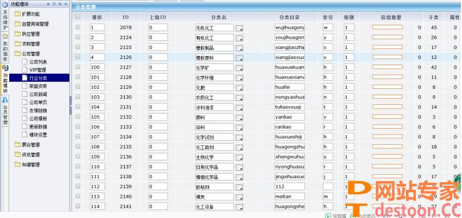Image resolution: width=462 pixels, height=218 pixels.
Task: Click the page icon beside 公司单页
Action: pyautogui.click(x=24, y=103)
